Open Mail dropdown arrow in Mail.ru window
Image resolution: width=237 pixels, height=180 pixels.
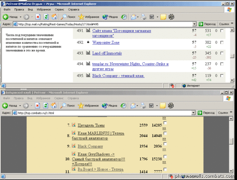138,17
